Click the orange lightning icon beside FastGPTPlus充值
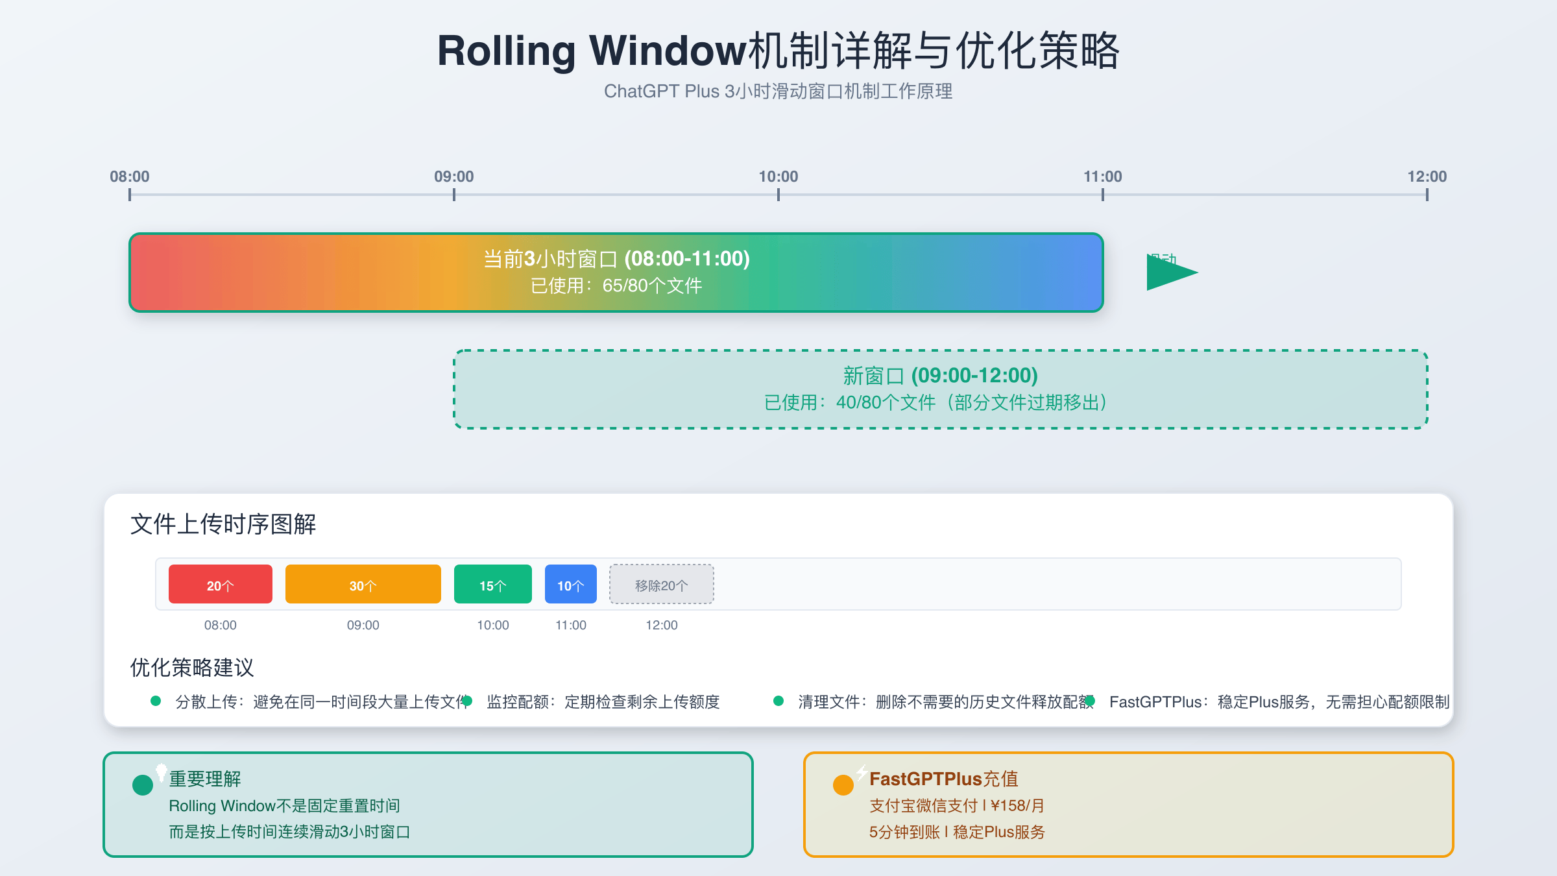The width and height of the screenshot is (1557, 876). [x=862, y=772]
